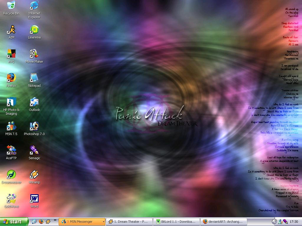Open the Recycle Bin desktop icon
This screenshot has height=226, width=302.
(x=12, y=8)
